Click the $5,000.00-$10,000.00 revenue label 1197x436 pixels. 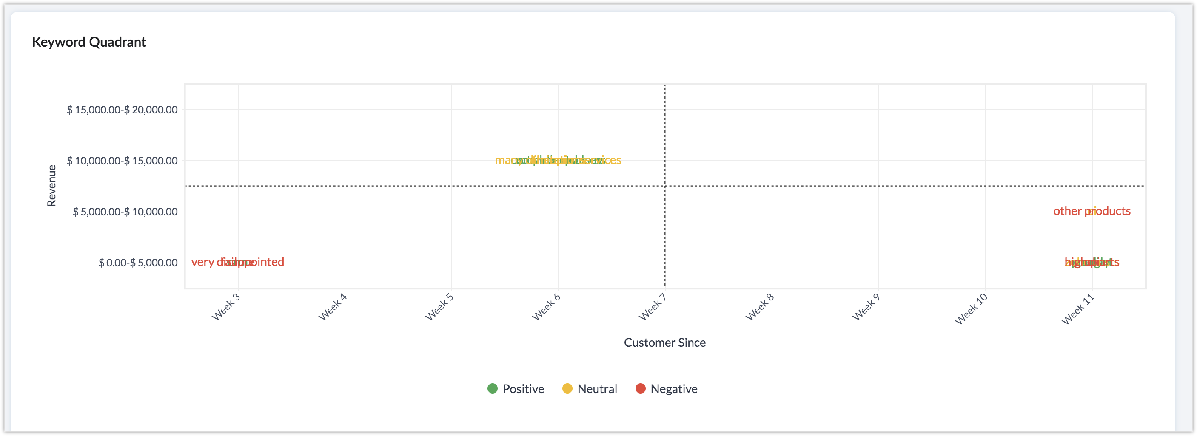pos(125,212)
